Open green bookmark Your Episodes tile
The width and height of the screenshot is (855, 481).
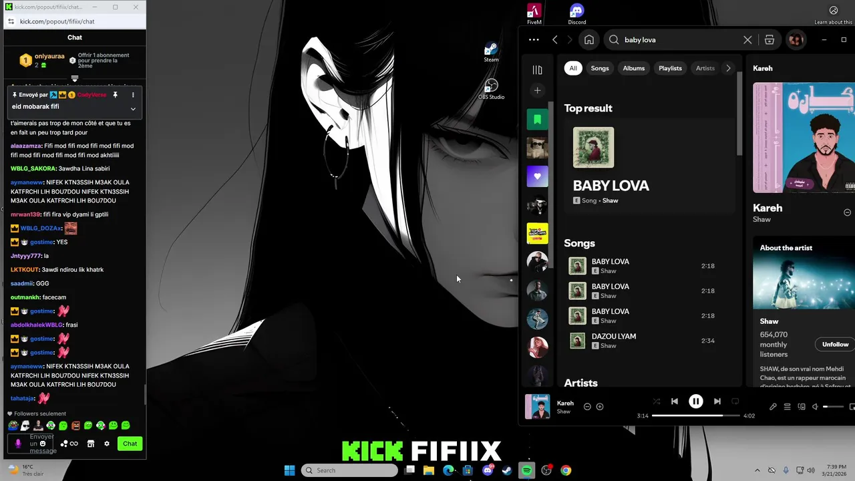[x=537, y=120]
